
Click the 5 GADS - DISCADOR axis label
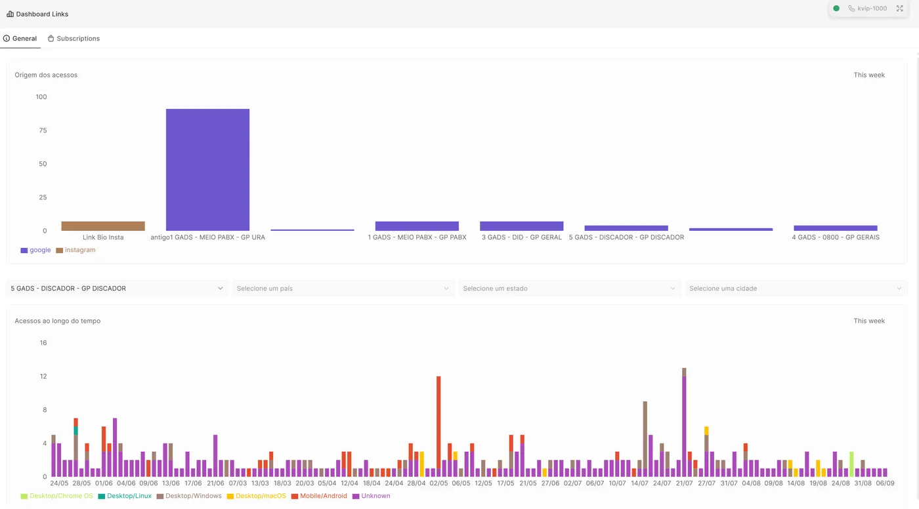(x=626, y=237)
